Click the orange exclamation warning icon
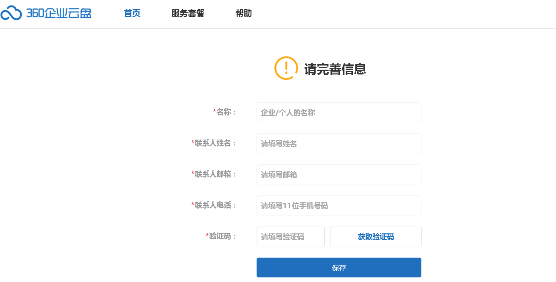This screenshot has width=556, height=282. 286,68
